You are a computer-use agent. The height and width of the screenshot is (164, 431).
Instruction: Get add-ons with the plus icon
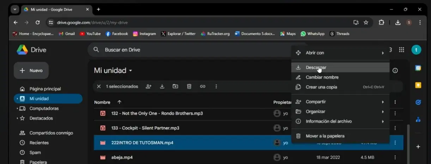click(x=418, y=146)
